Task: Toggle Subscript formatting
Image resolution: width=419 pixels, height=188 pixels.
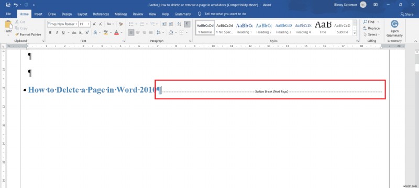Action: point(81,32)
